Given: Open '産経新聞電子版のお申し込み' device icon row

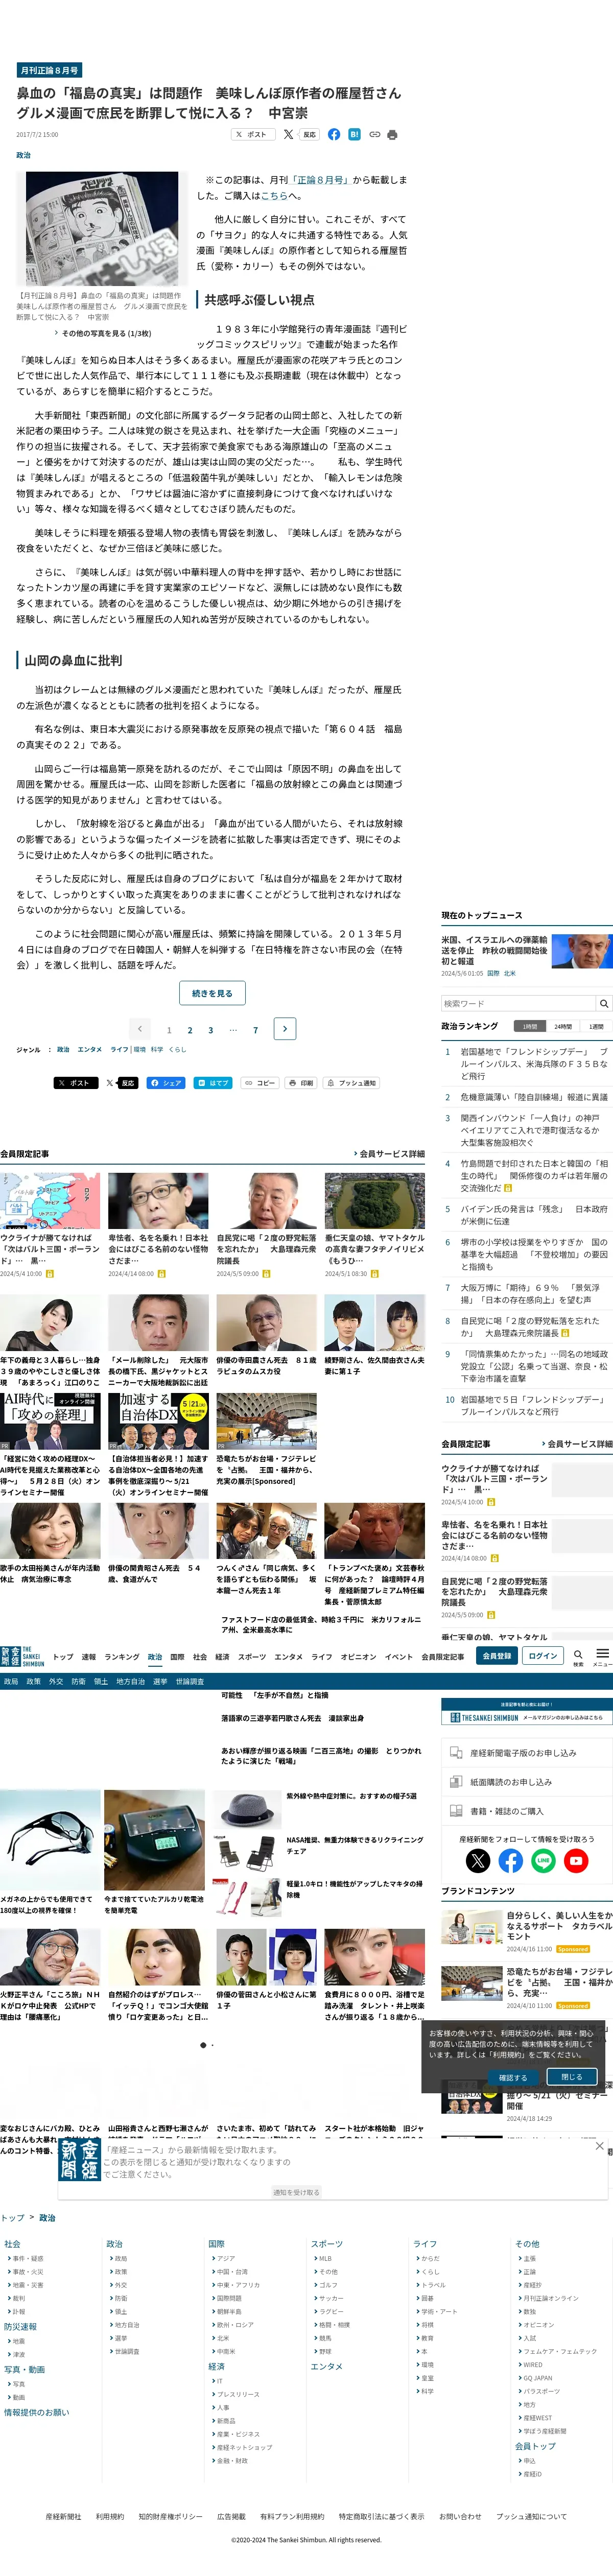Looking at the screenshot, I should tap(527, 1753).
